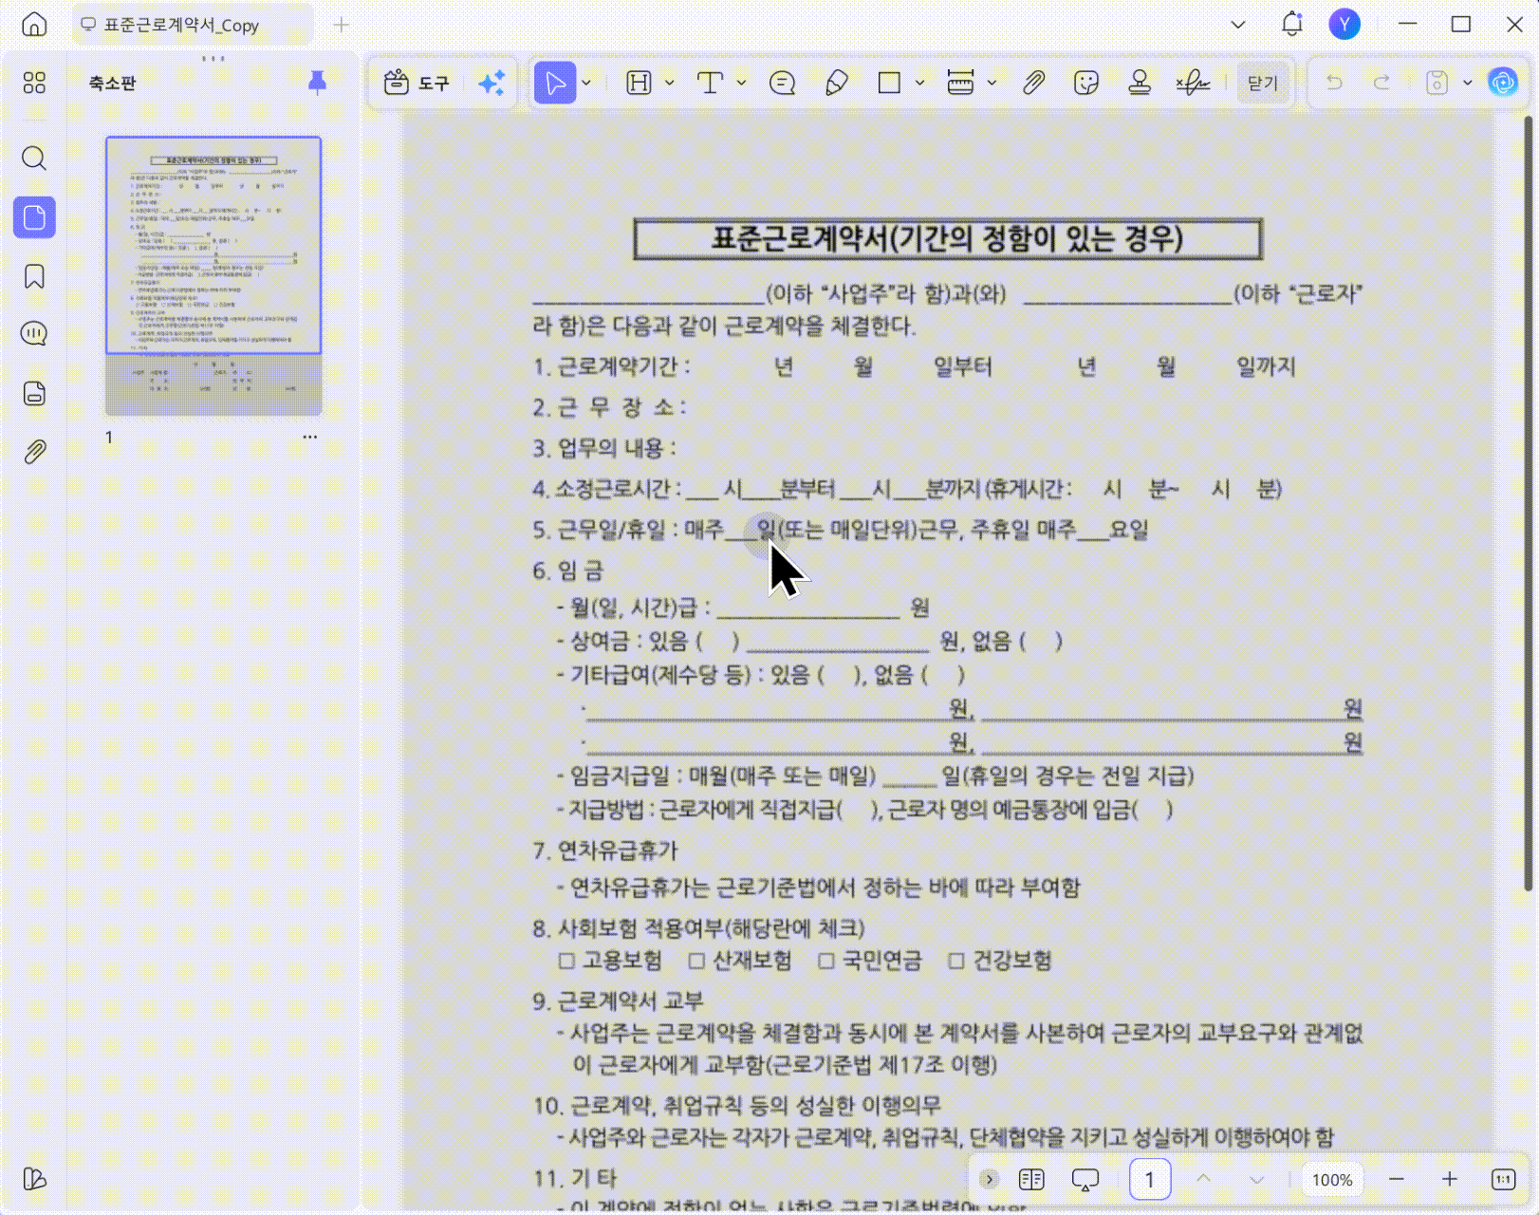Start slideshow presentation mode

(x=1085, y=1180)
